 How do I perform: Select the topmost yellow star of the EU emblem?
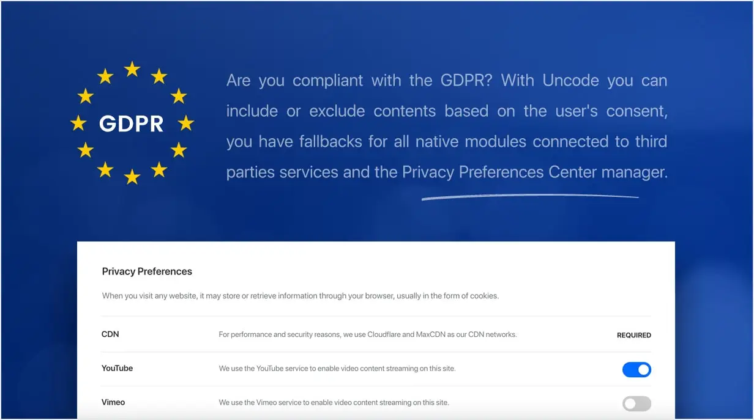(132, 67)
